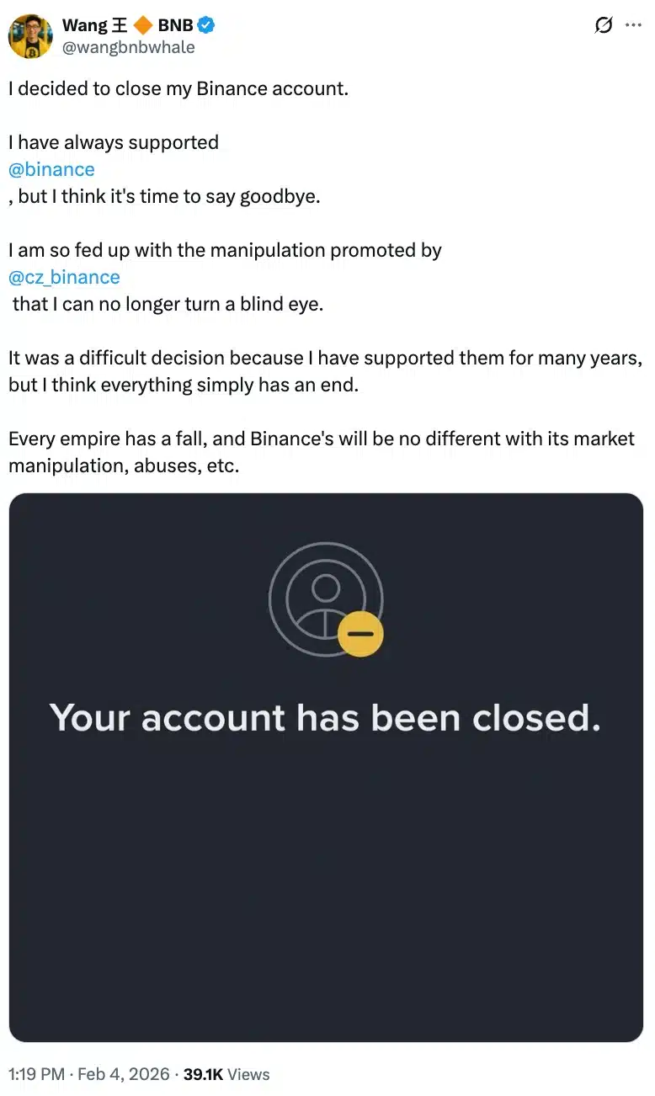The height and width of the screenshot is (1096, 655).
Task: Click the 1:19 PM post timestamp
Action: (37, 1074)
